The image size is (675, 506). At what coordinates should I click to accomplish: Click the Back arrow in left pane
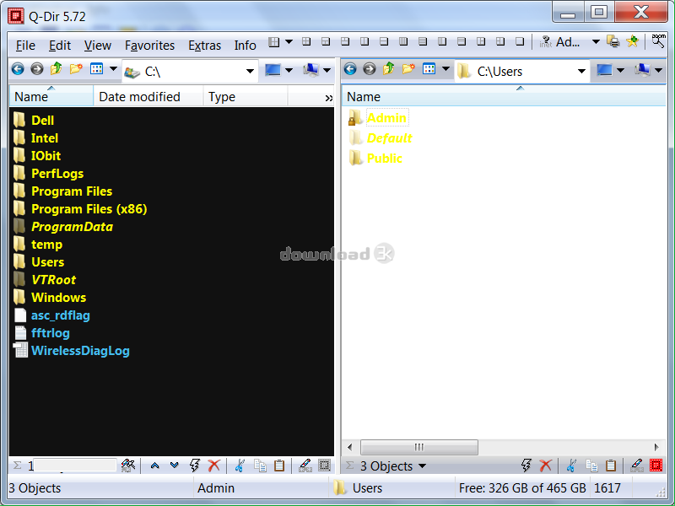(x=18, y=70)
